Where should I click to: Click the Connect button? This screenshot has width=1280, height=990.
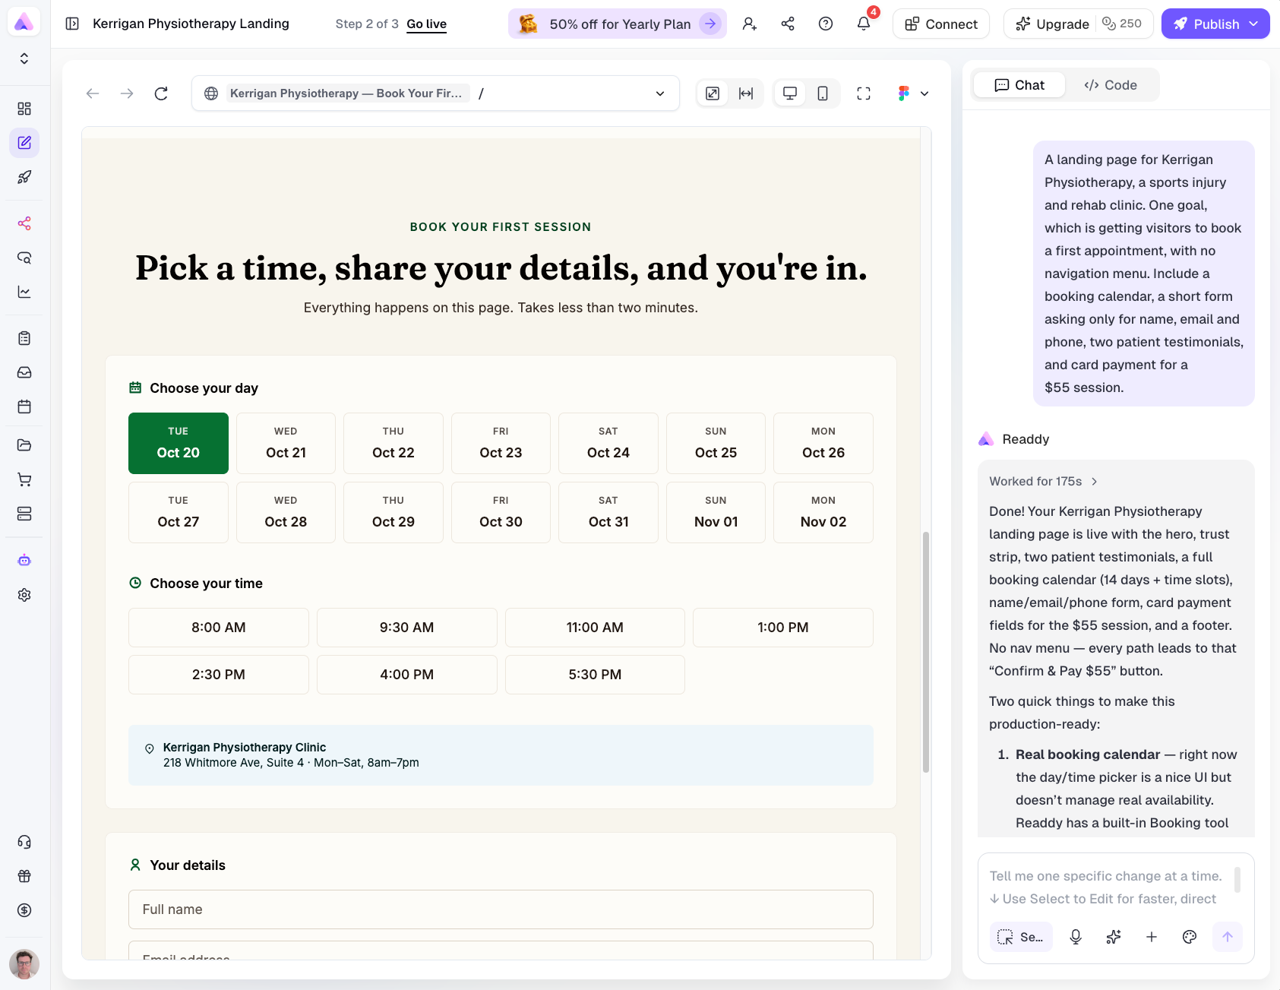point(940,24)
